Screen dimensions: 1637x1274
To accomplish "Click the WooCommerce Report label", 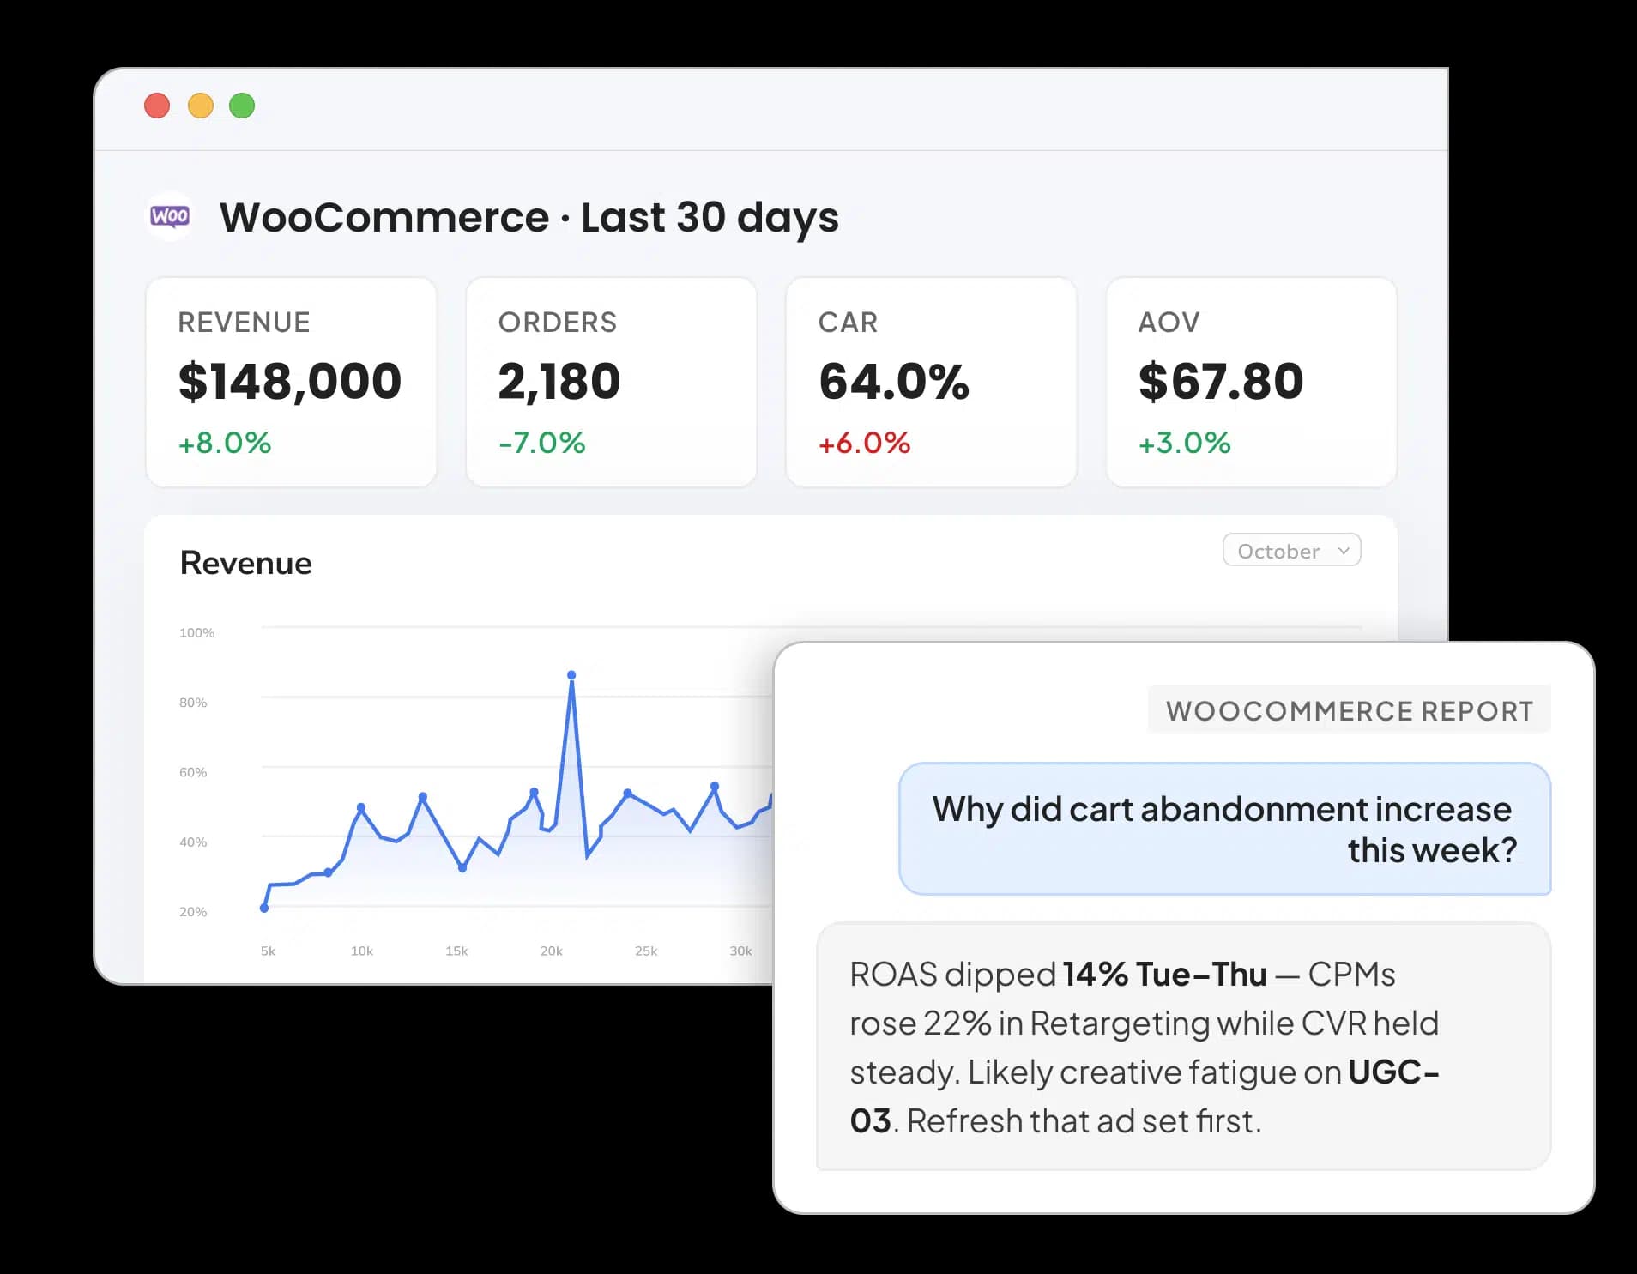I will pyautogui.click(x=1349, y=710).
